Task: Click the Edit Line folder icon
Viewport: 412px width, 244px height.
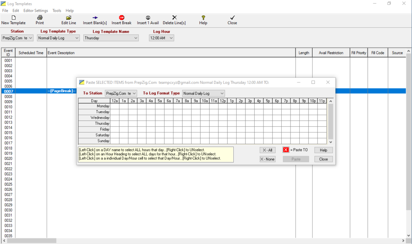Action: tap(69, 18)
